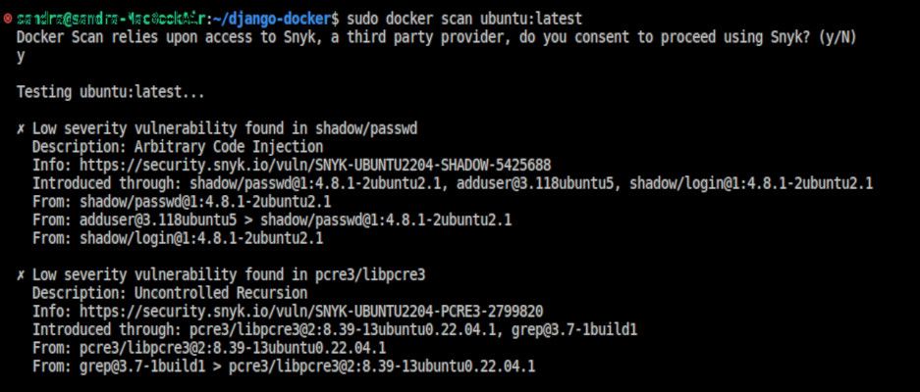Click the 'From: shadow/login' line
Viewport: 920px width, 392px height.
pyautogui.click(x=178, y=238)
